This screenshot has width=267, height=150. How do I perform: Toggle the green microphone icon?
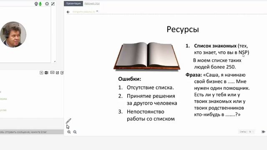(40, 4)
